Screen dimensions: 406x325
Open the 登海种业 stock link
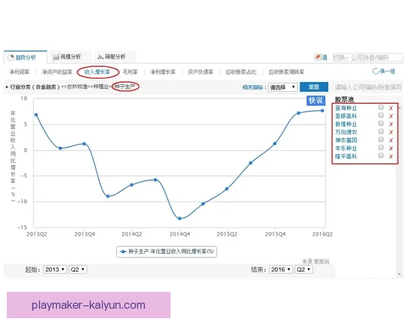click(x=346, y=108)
